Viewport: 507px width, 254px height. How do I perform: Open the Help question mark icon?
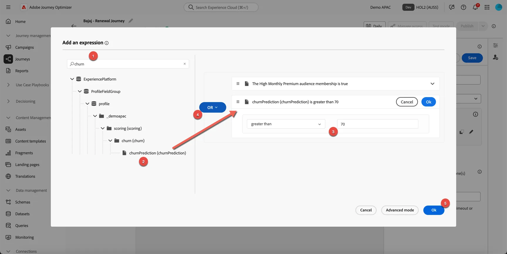tap(463, 7)
